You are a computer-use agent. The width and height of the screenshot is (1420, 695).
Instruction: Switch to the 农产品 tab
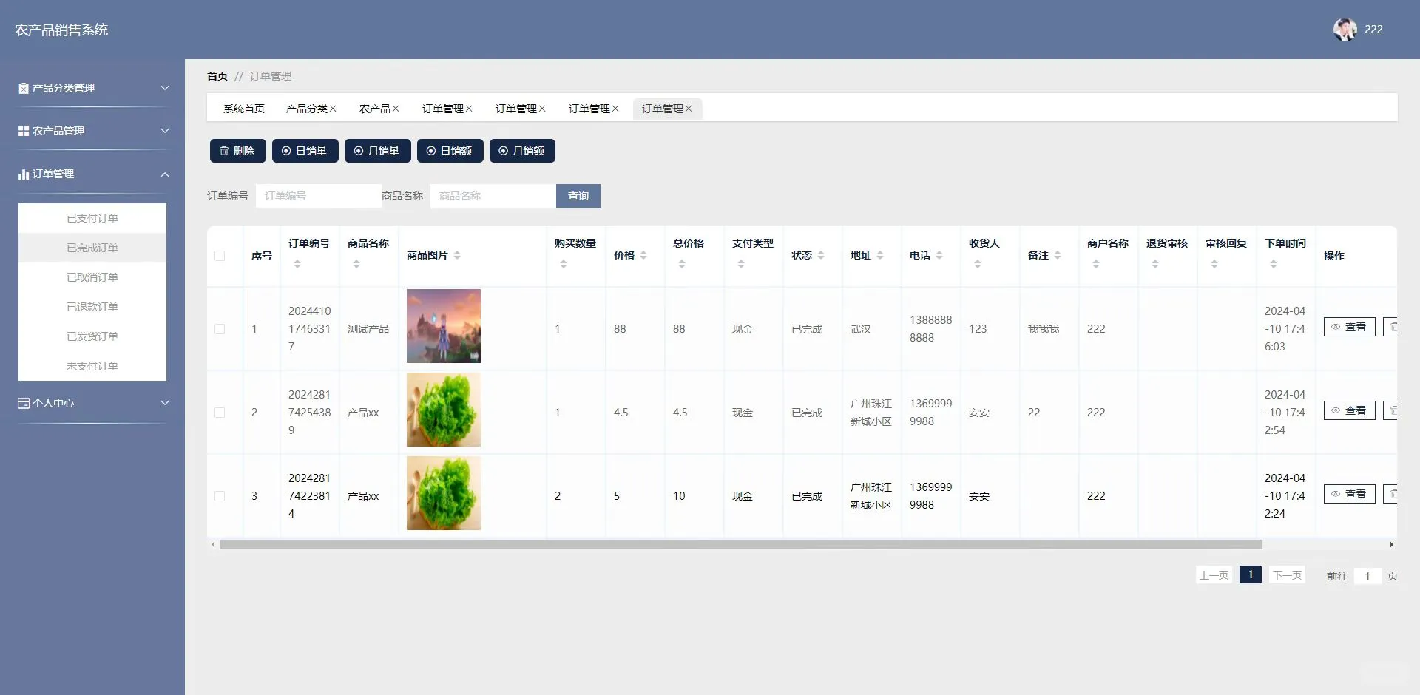click(374, 108)
